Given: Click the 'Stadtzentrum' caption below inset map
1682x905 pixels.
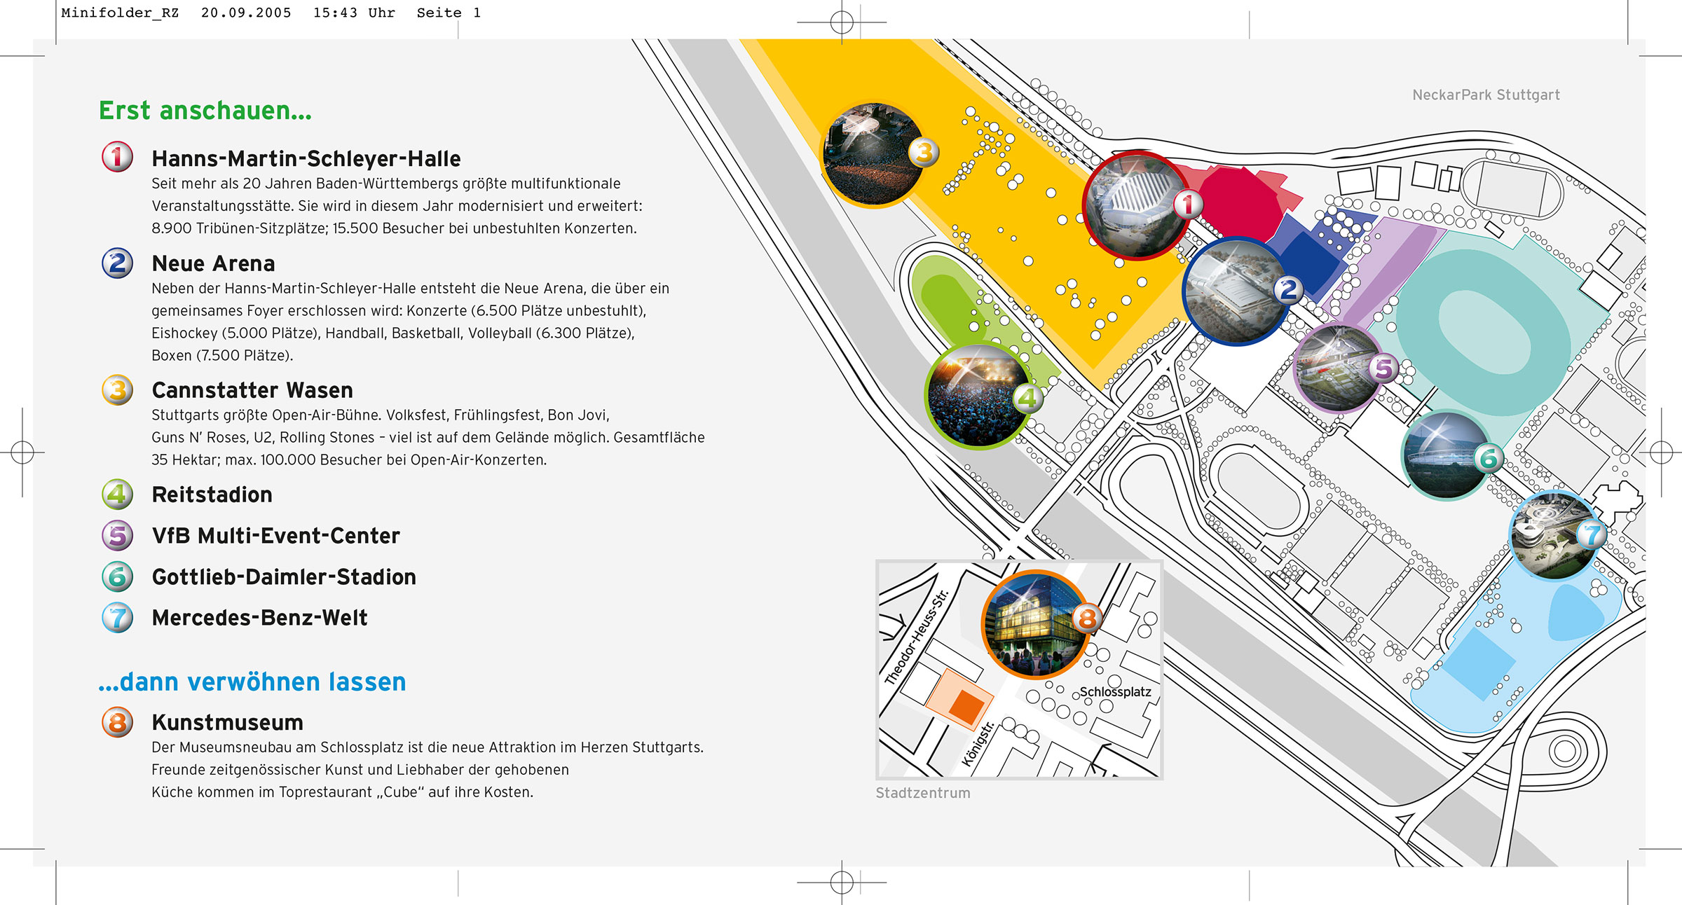Looking at the screenshot, I should pos(923,793).
